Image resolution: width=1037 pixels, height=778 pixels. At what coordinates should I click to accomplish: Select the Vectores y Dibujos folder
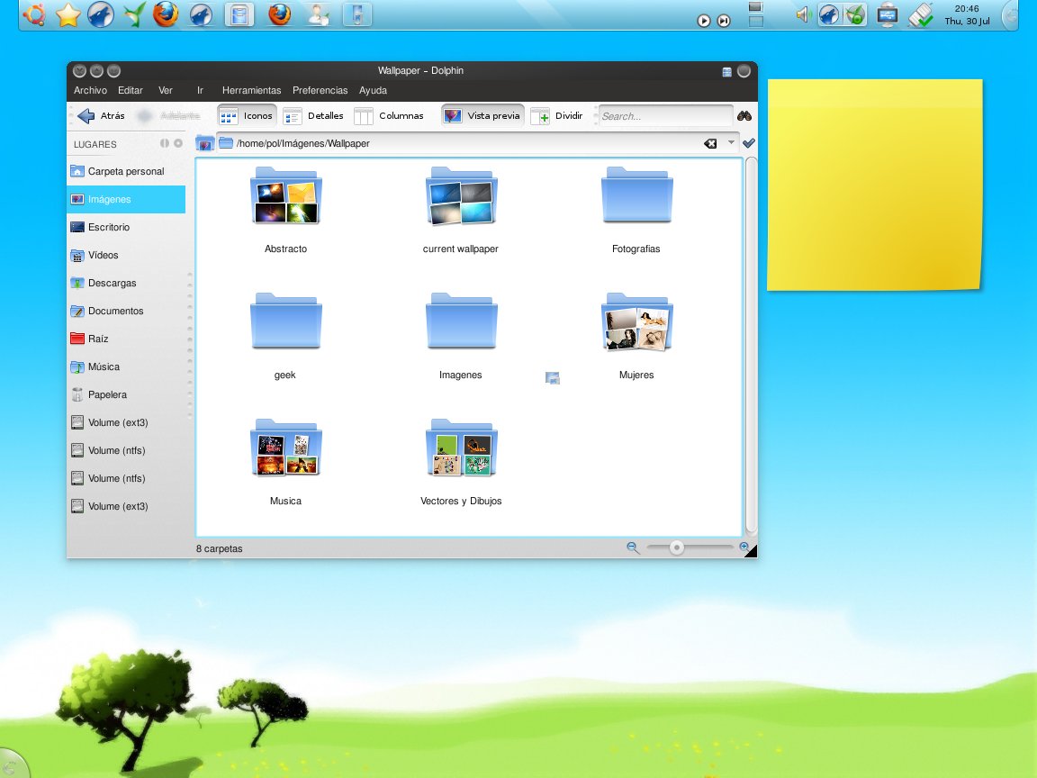click(461, 461)
